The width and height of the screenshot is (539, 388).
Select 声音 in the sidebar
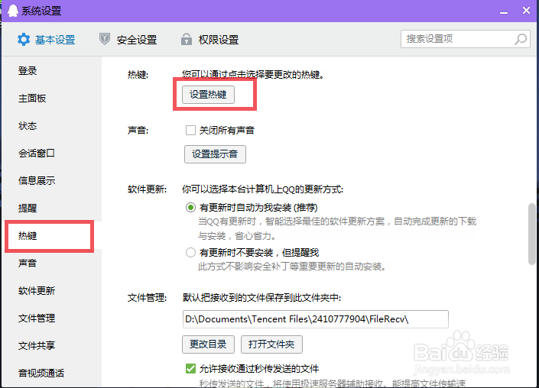click(28, 263)
